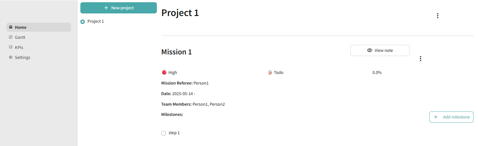478x146 pixels.
Task: Click the Project 1 list entry
Action: pyautogui.click(x=95, y=21)
